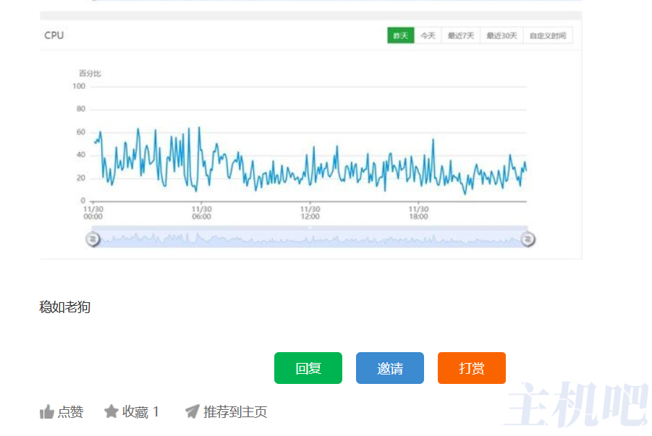Show the 最近7天 range
Image resolution: width=652 pixels, height=436 pixels.
coord(461,35)
